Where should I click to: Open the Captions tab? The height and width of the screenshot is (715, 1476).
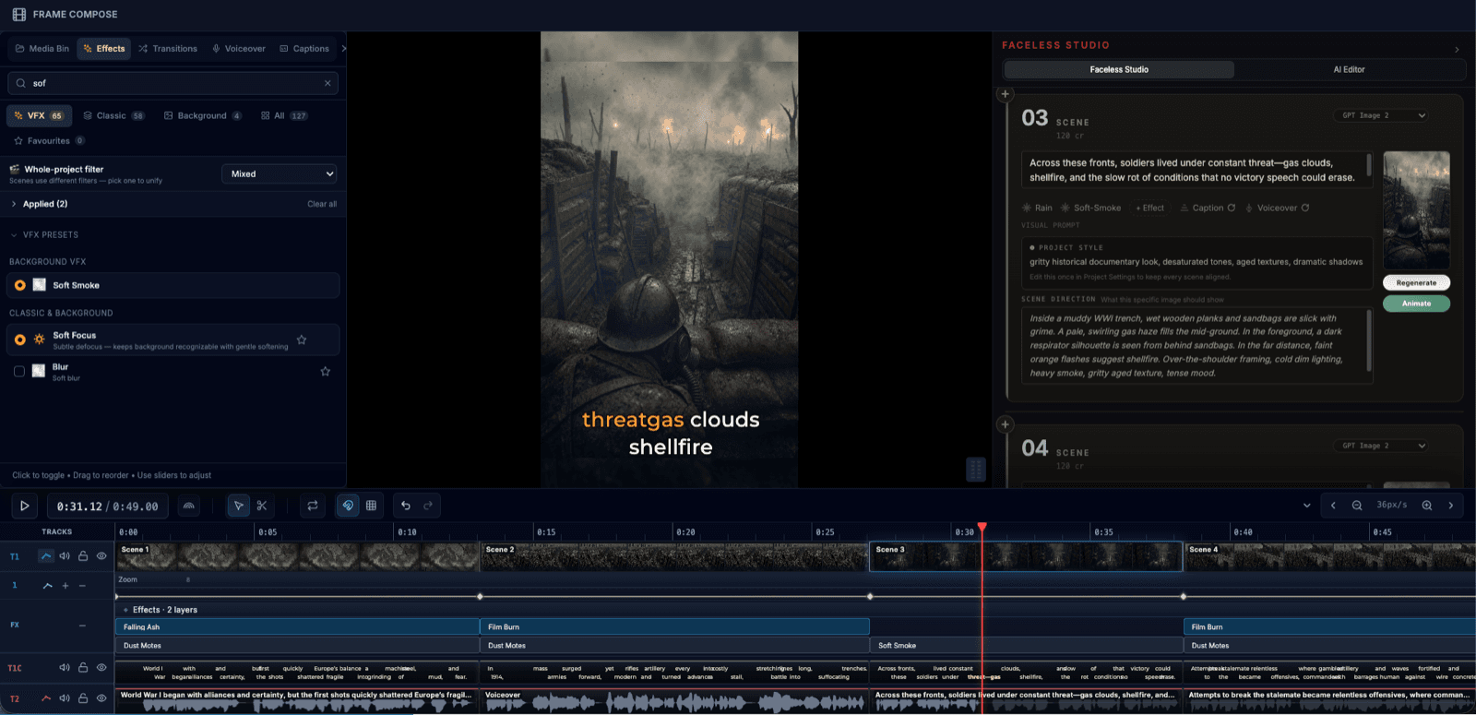click(x=304, y=49)
